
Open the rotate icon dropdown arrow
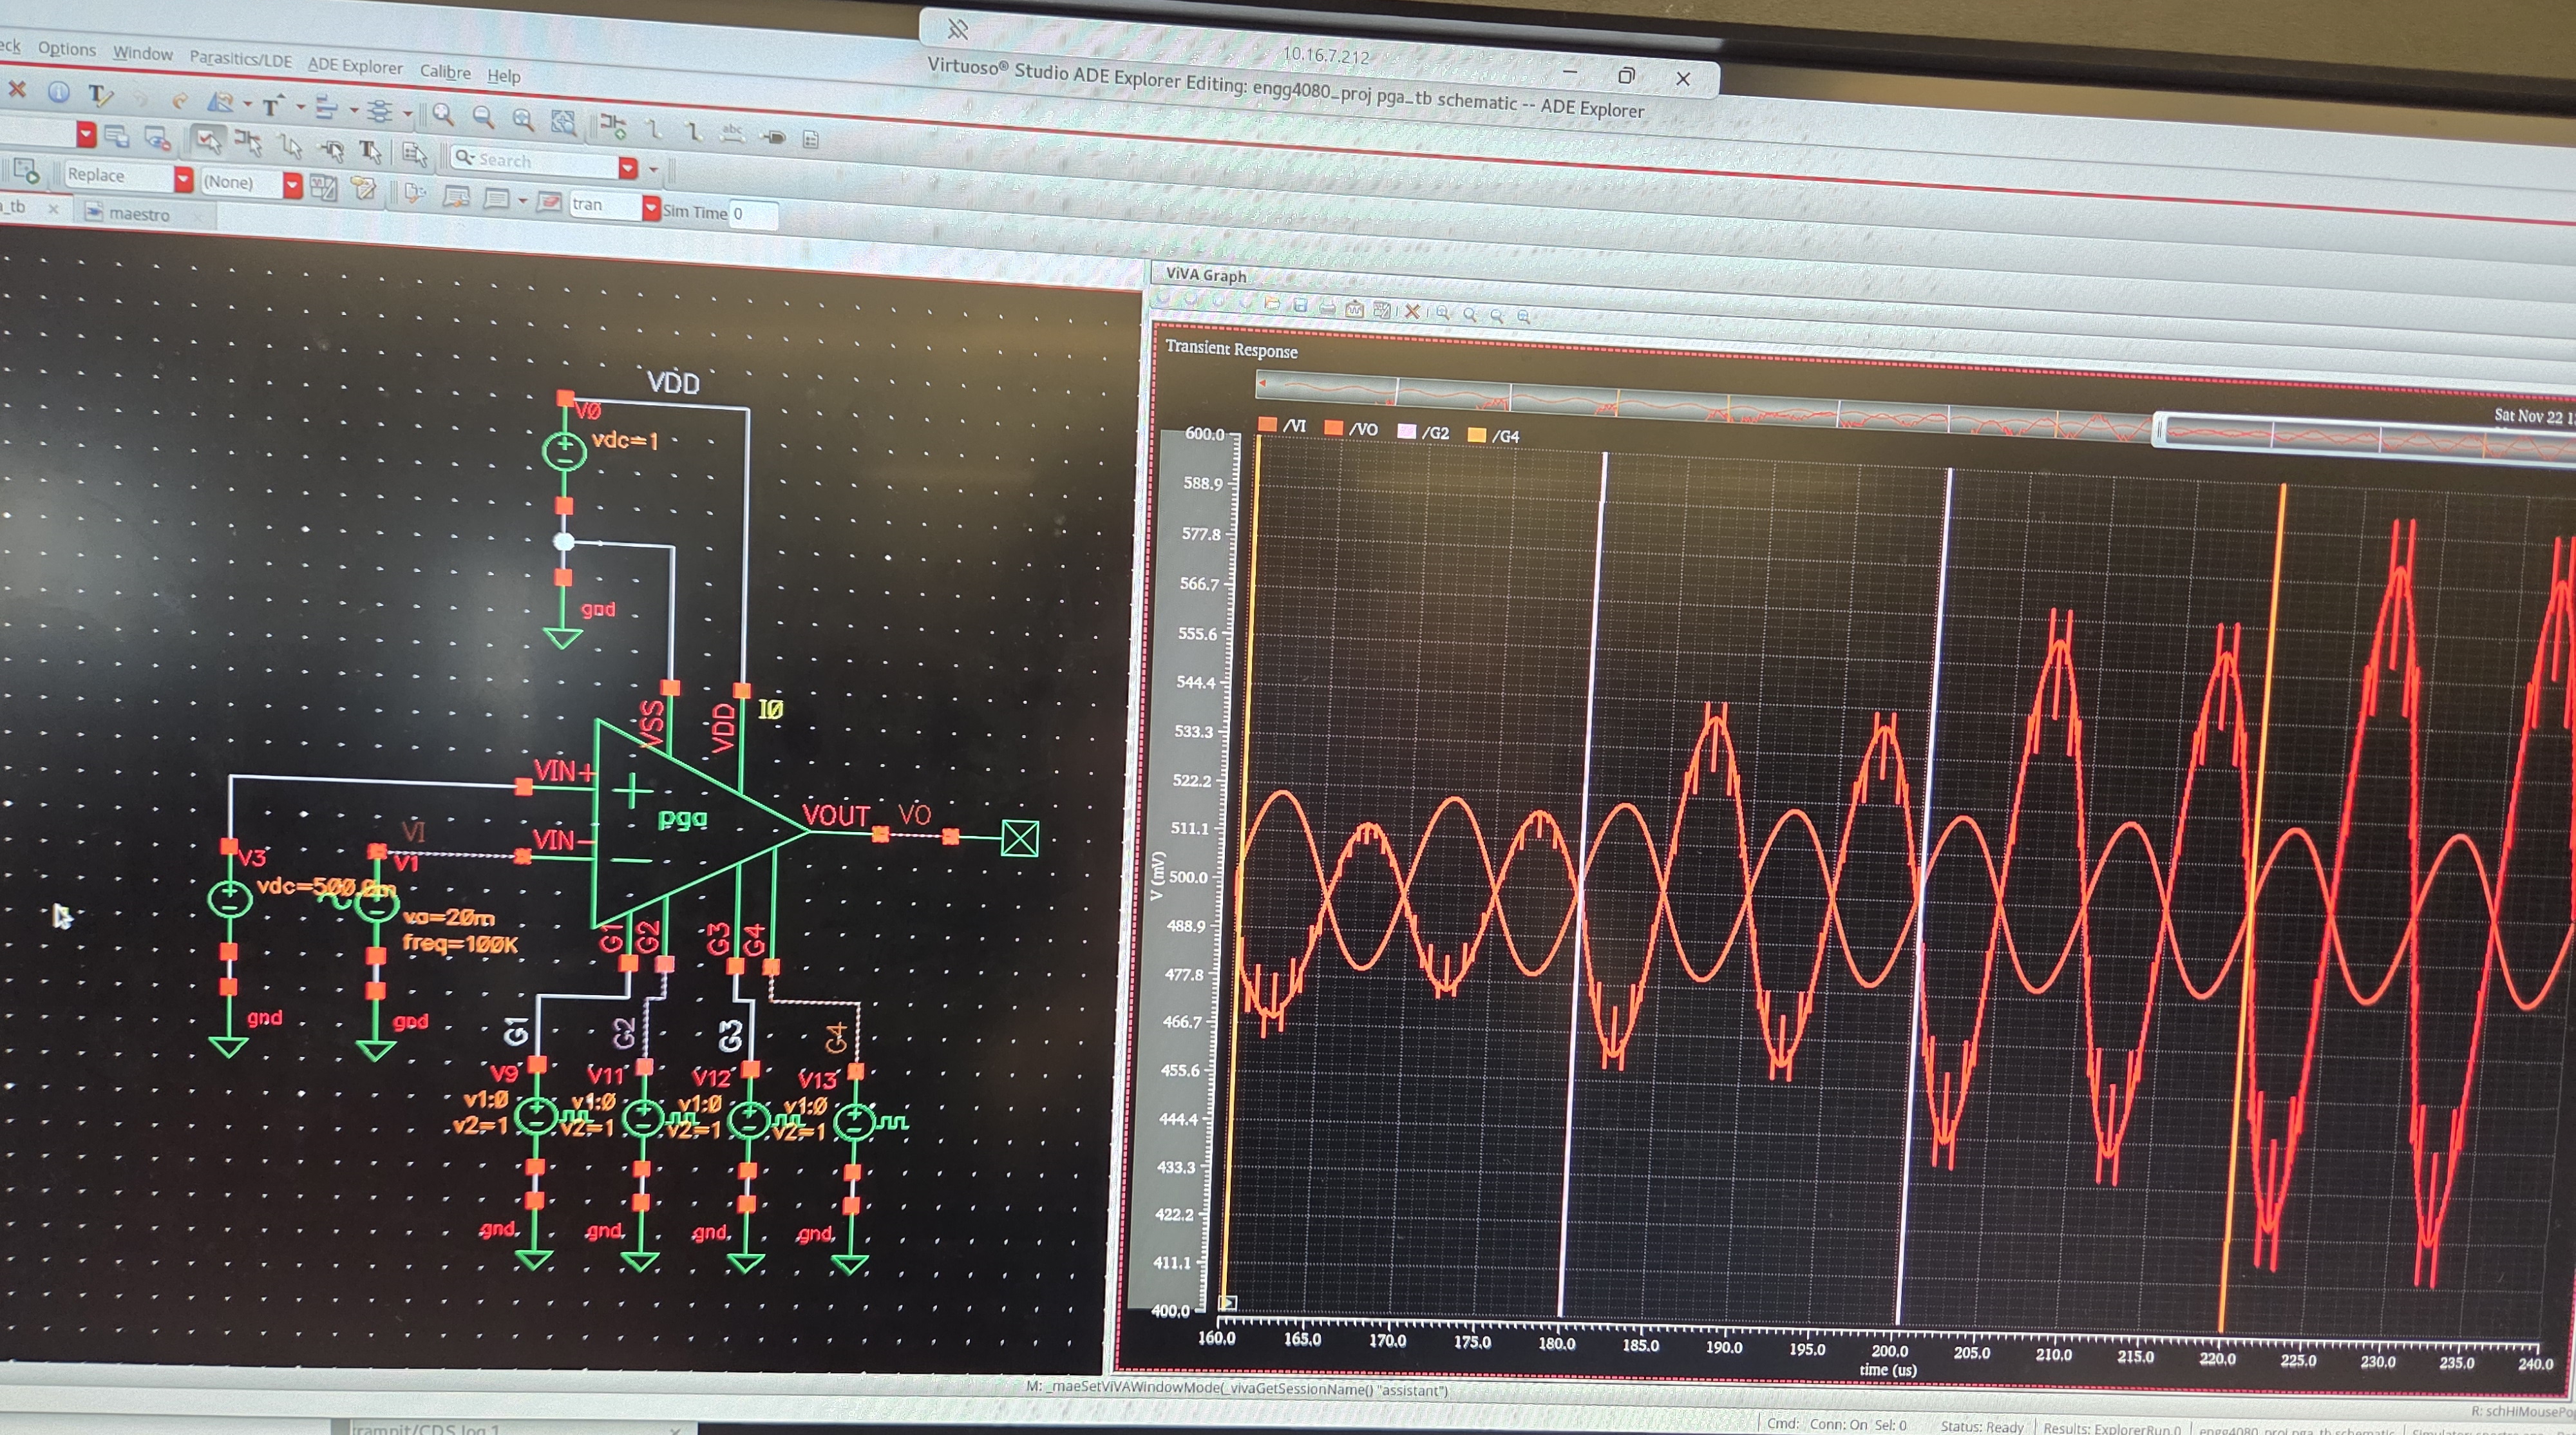(247, 104)
